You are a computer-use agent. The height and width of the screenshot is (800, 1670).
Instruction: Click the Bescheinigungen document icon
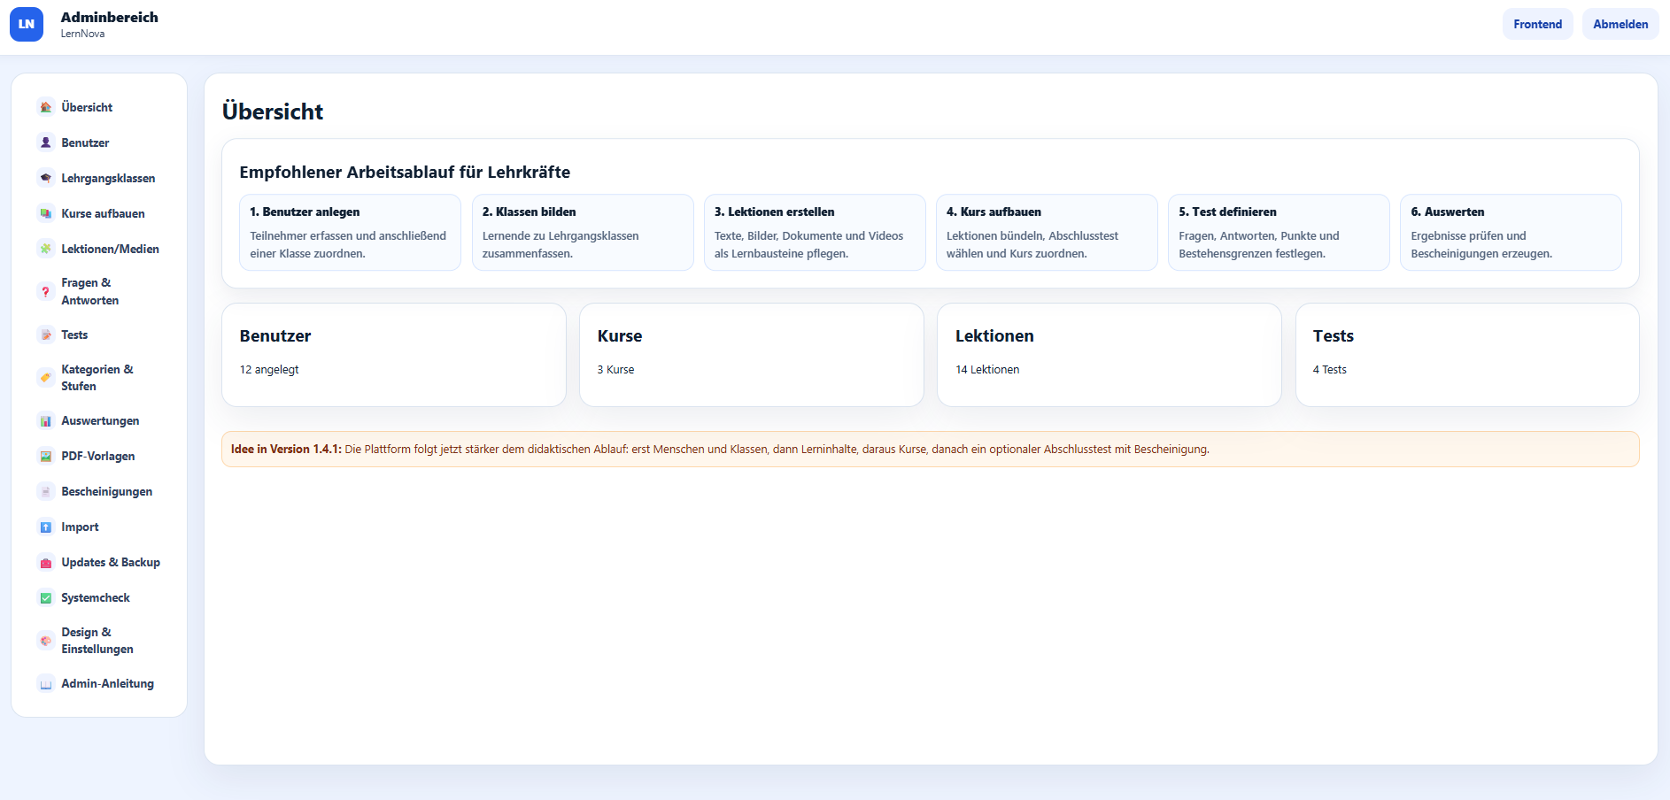pyautogui.click(x=46, y=491)
